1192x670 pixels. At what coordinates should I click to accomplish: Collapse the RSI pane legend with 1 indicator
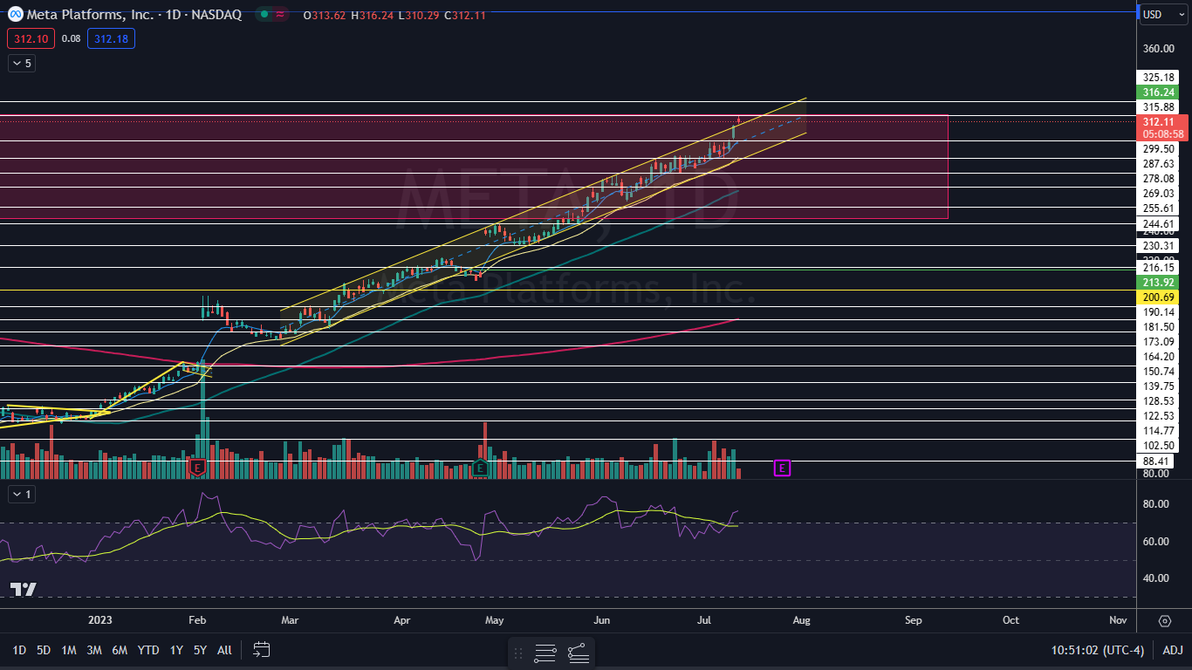pos(22,494)
